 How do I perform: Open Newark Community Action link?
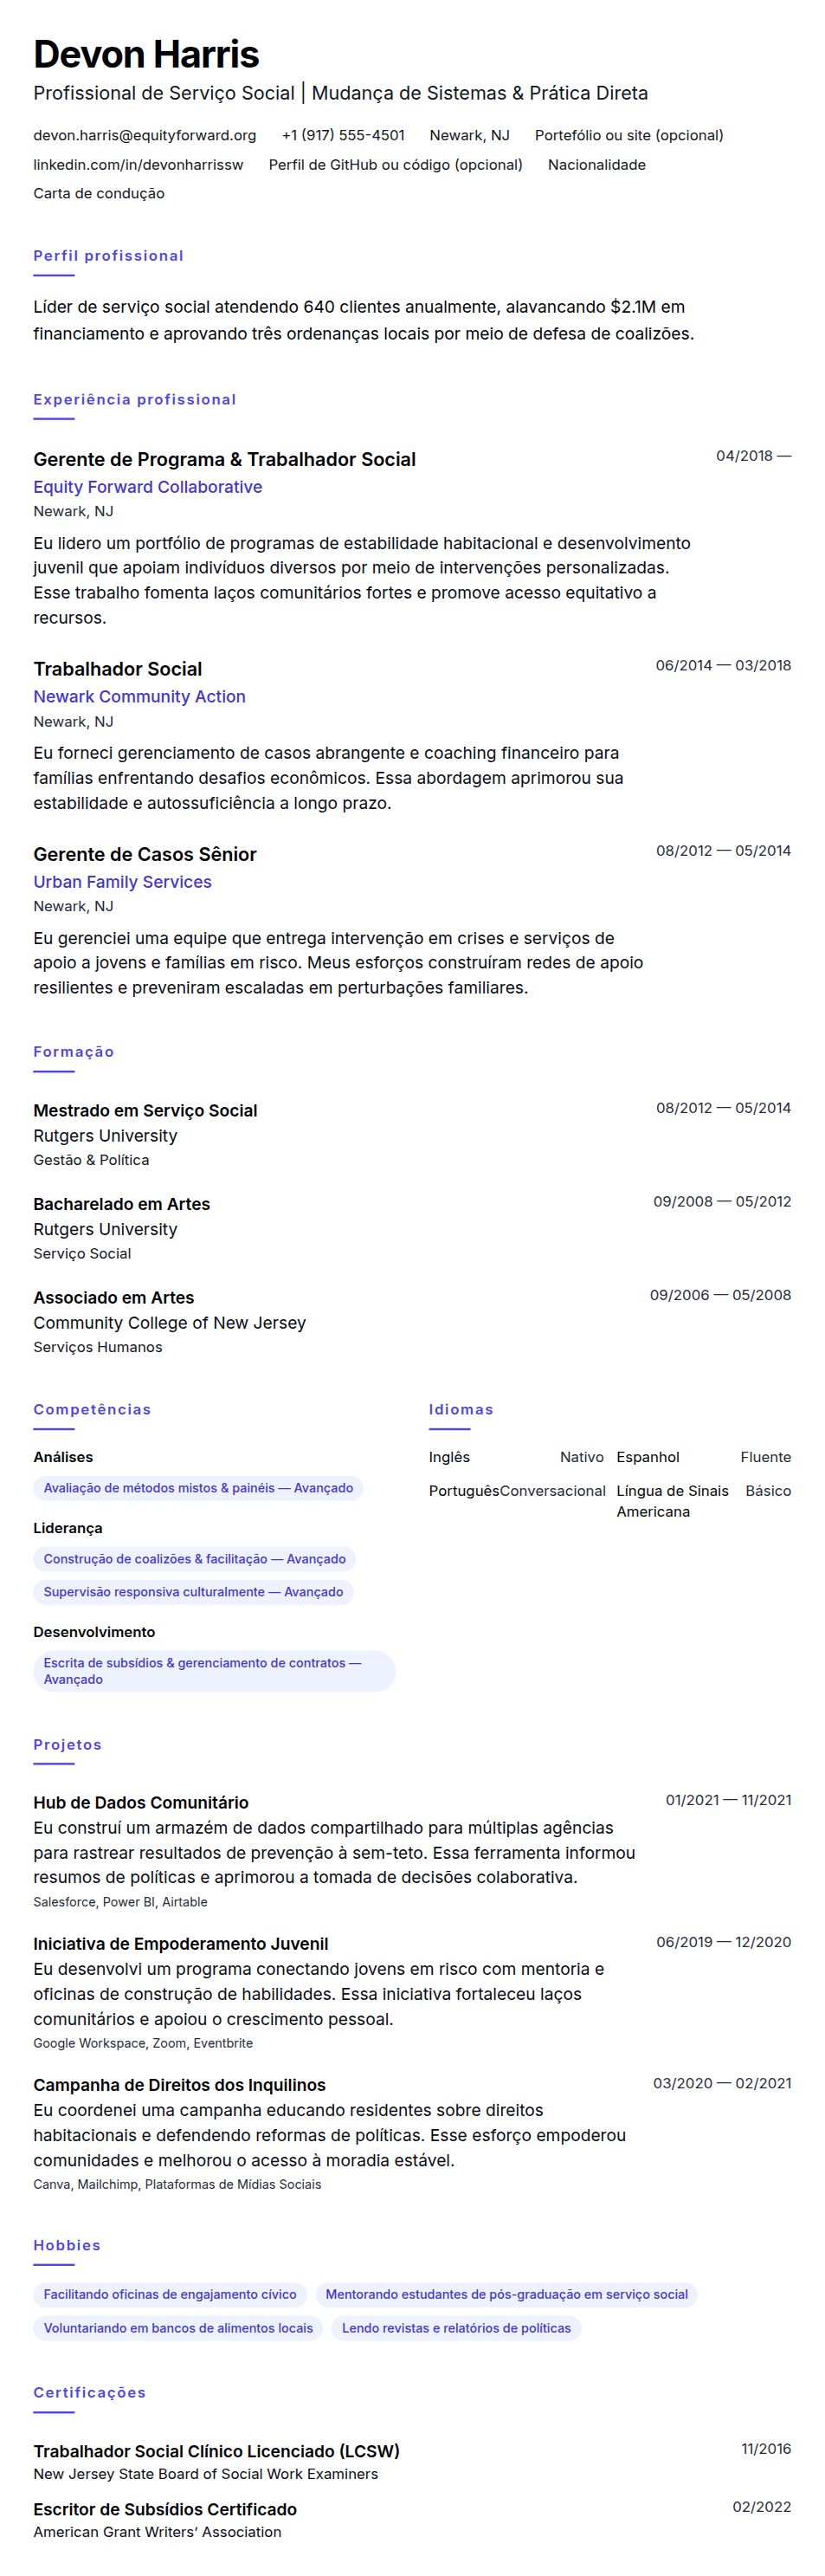(x=139, y=696)
